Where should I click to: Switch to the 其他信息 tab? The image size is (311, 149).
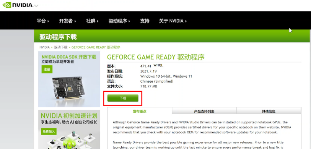pyautogui.click(x=269, y=111)
